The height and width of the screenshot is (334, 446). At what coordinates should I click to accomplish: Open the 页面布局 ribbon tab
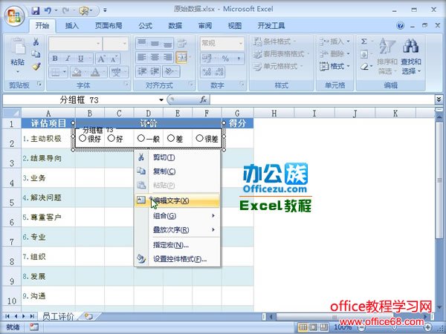[x=109, y=26]
